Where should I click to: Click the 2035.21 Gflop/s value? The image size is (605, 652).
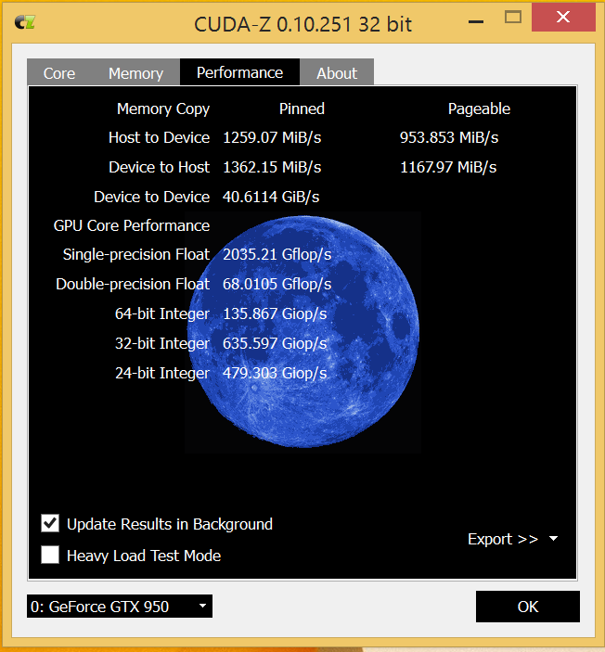tap(277, 254)
